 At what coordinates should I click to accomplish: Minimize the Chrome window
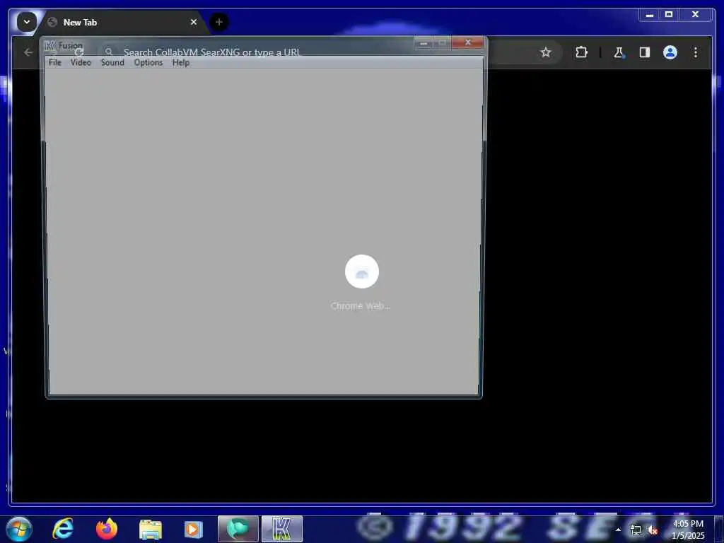pyautogui.click(x=650, y=15)
